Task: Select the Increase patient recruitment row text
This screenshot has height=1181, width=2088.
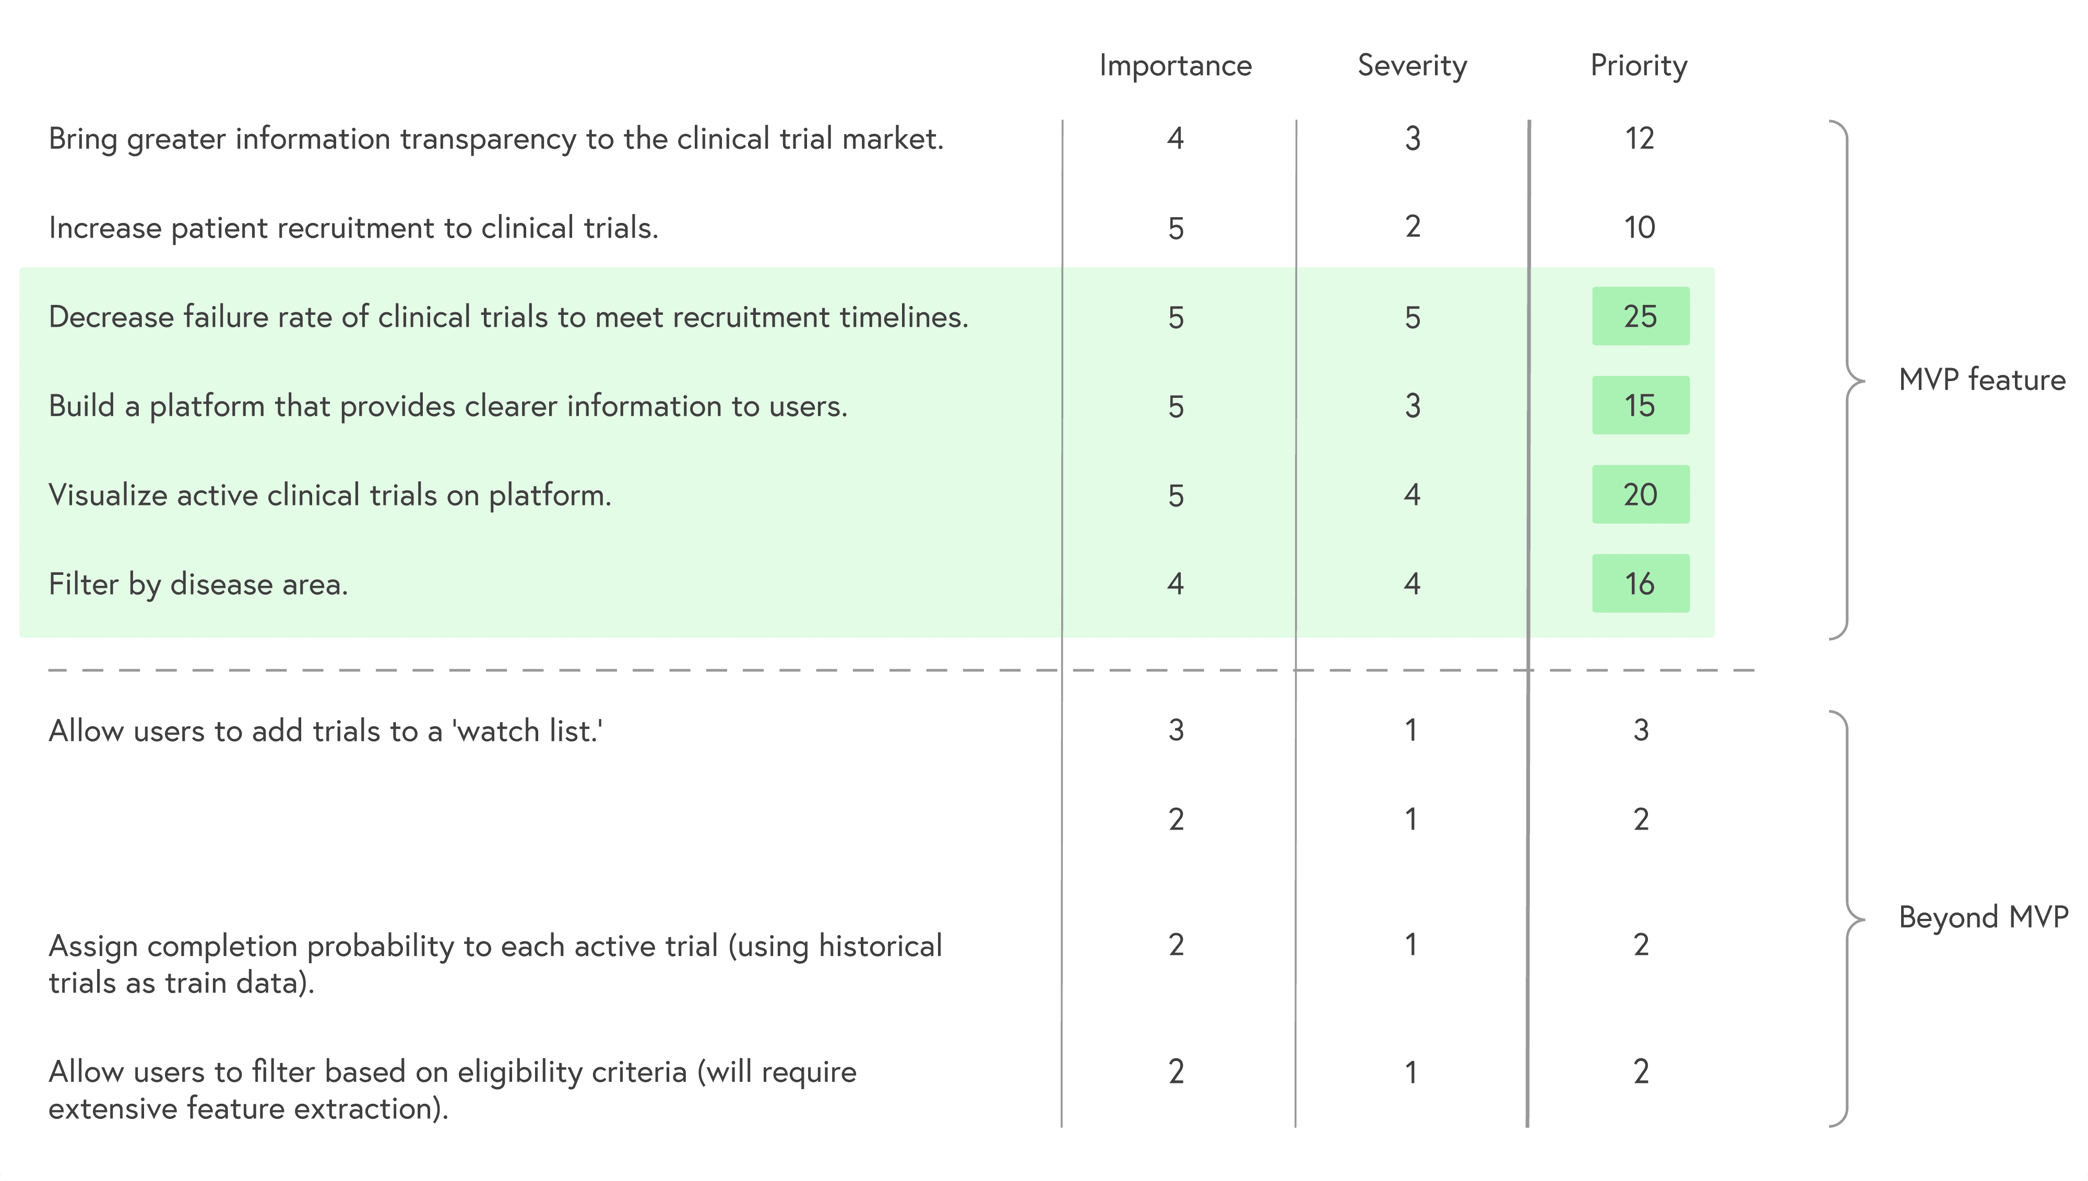Action: [353, 228]
